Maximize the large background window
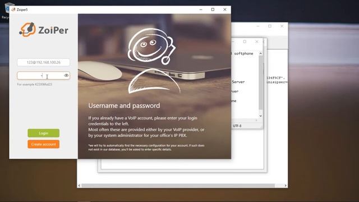 270,26
